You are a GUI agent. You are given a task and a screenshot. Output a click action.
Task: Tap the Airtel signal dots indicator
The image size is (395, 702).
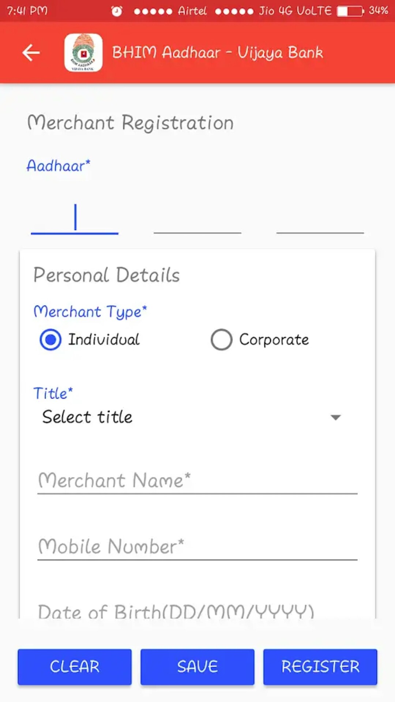point(153,11)
